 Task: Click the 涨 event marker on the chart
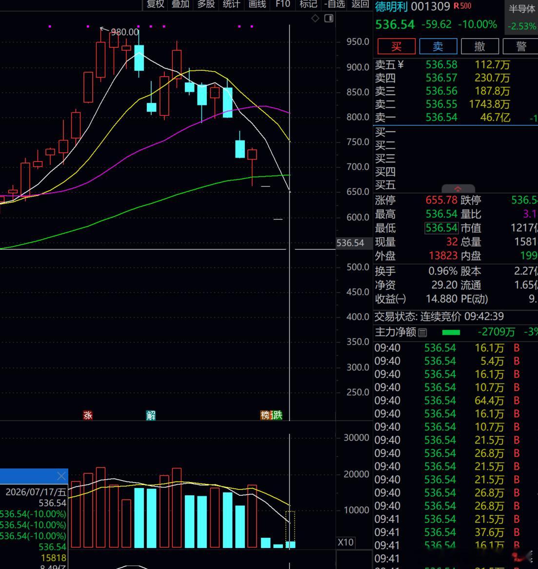pos(88,415)
